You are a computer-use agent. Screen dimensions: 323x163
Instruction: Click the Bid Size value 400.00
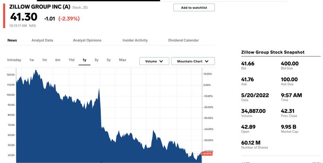[290, 64]
